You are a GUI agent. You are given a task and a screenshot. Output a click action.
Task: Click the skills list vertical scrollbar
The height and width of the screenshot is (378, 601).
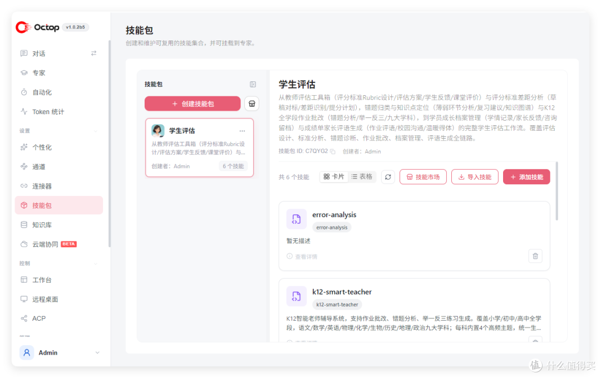pyautogui.click(x=556, y=192)
